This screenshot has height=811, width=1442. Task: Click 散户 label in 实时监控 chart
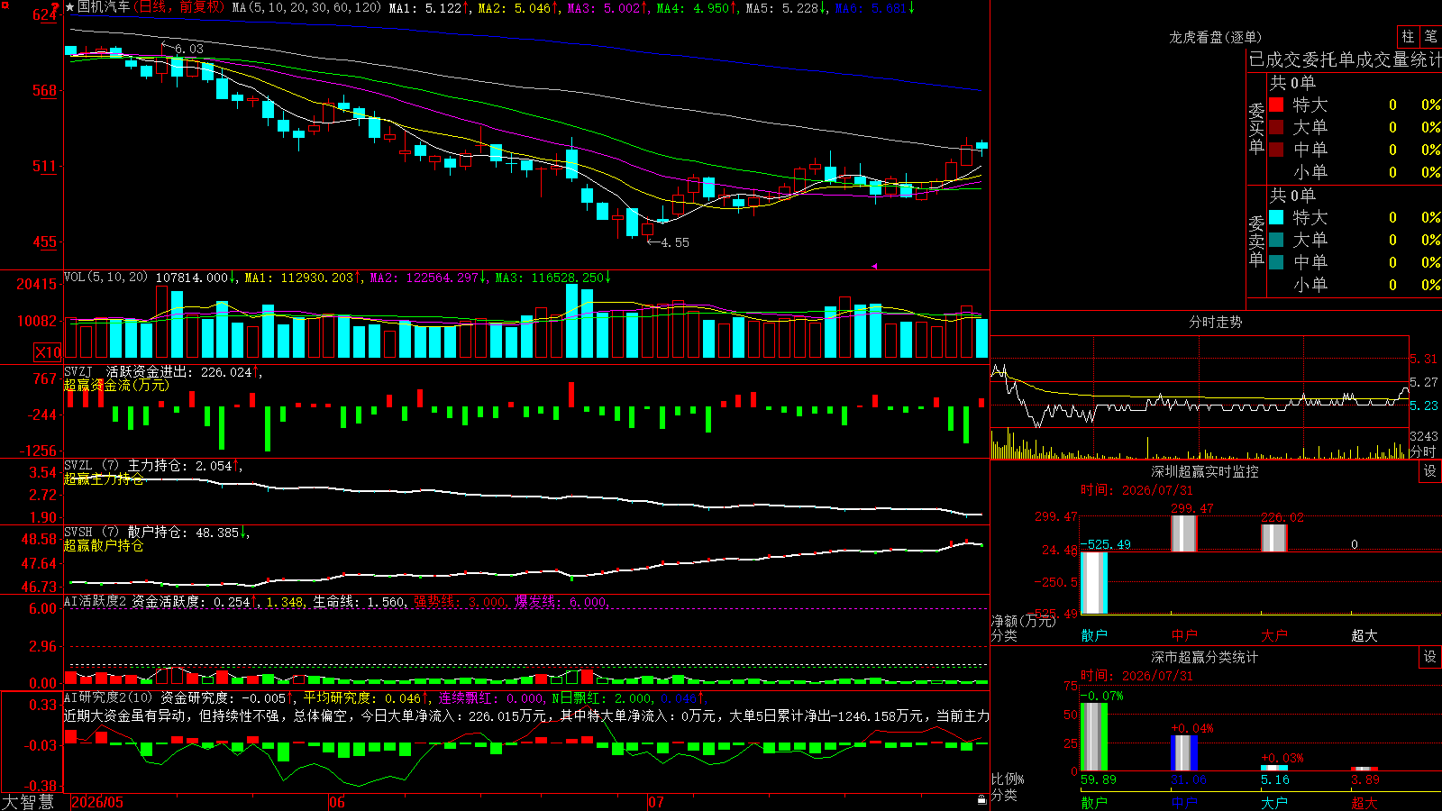pyautogui.click(x=1094, y=635)
